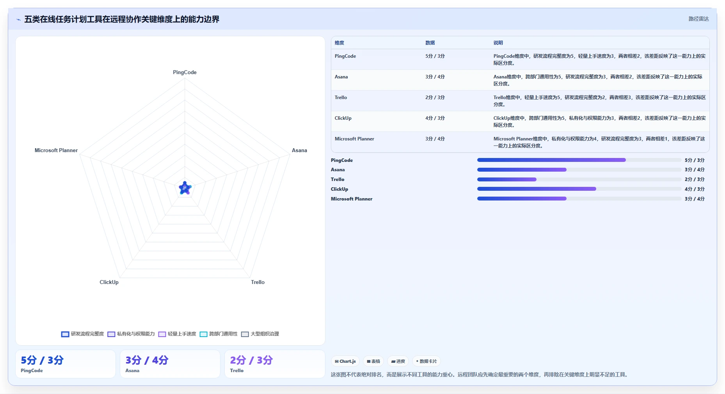The width and height of the screenshot is (725, 394).
Task: Click the Microsoft Planner axis label on radar chart
Action: click(x=56, y=151)
